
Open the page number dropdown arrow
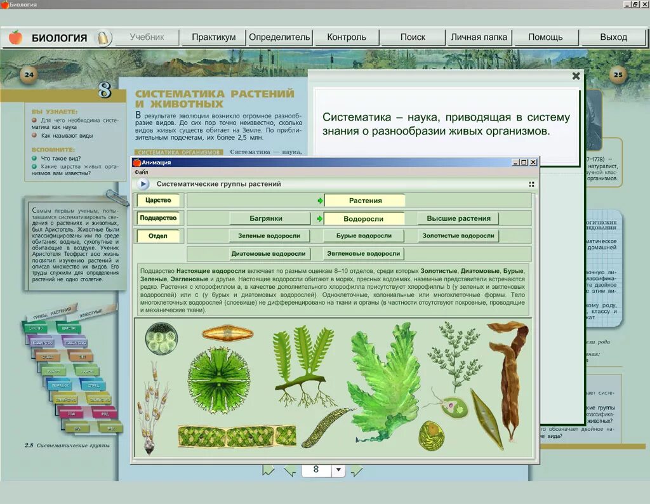[338, 470]
